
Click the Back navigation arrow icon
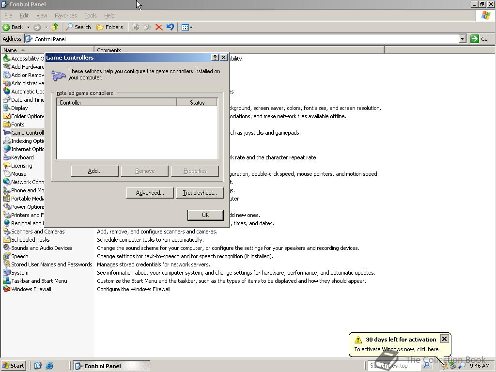click(6, 27)
